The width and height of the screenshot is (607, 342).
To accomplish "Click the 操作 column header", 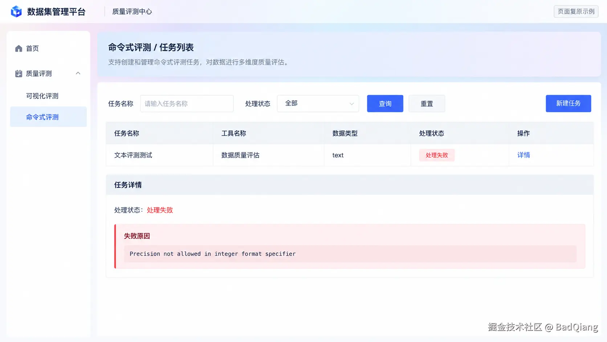I will 524,133.
